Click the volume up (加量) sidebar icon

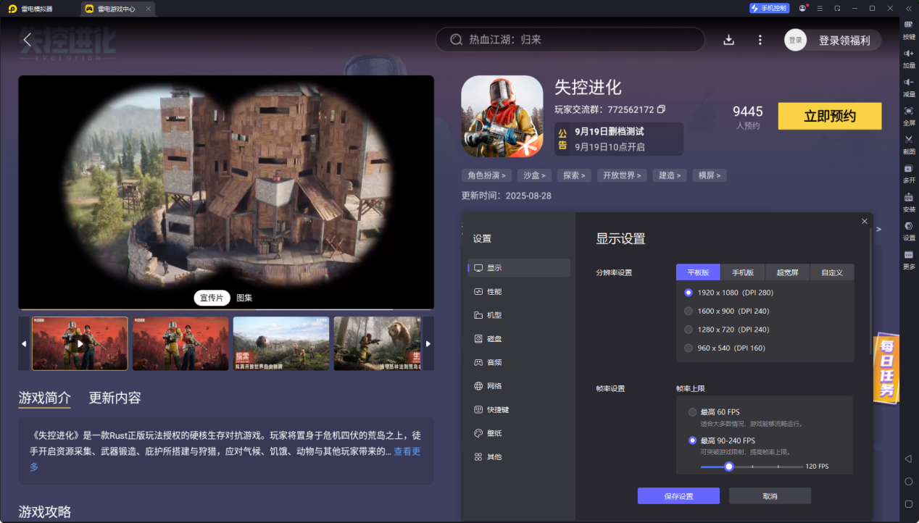(908, 57)
